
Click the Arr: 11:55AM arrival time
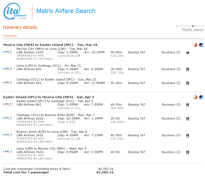click(x=94, y=83)
